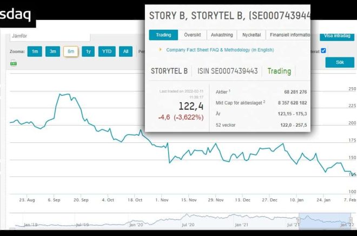Click the green CSV export icon
This screenshot has width=357, height=236.
(14, 63)
